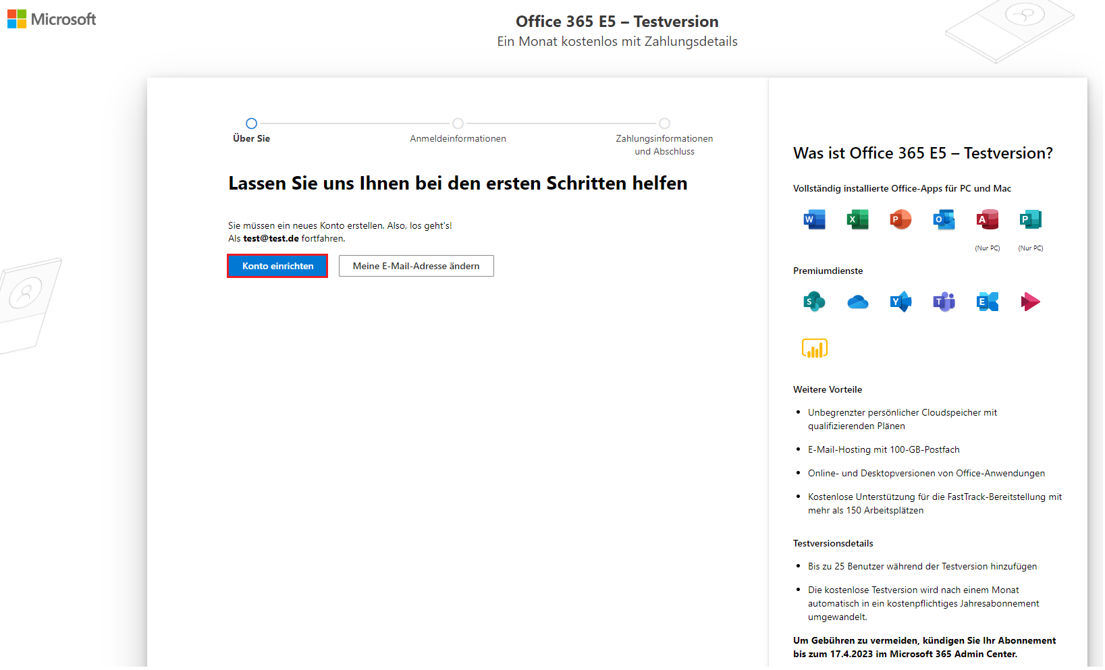Select the Microsoft Teams icon

pyautogui.click(x=944, y=302)
